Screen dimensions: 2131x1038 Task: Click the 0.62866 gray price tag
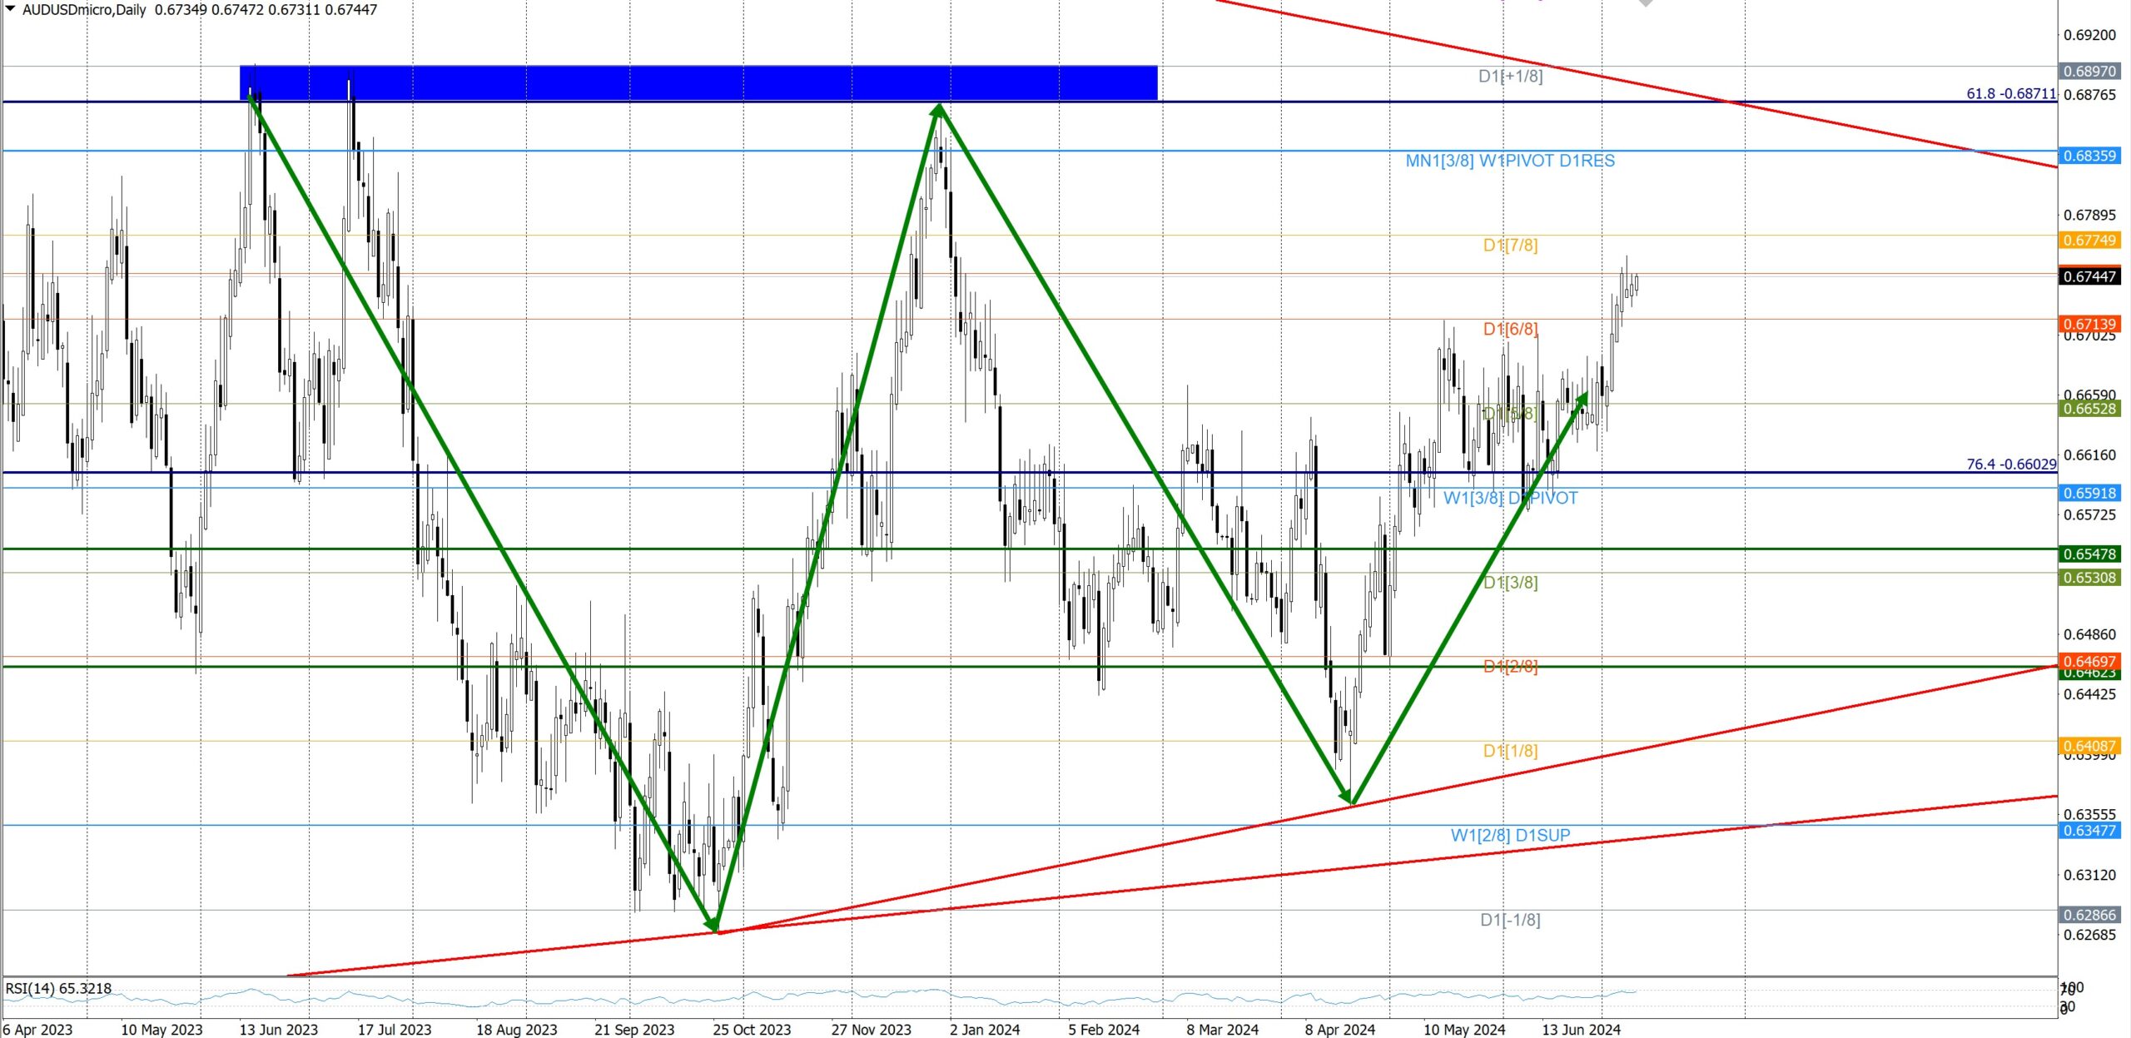pos(2089,915)
